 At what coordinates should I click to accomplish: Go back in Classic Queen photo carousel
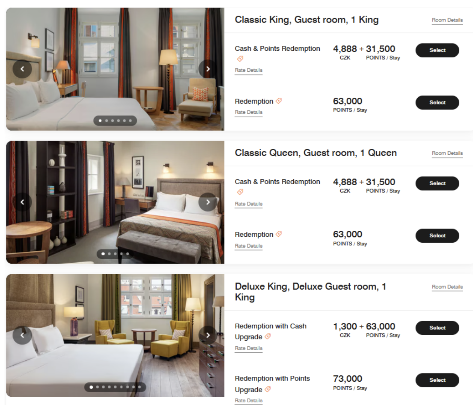22,202
